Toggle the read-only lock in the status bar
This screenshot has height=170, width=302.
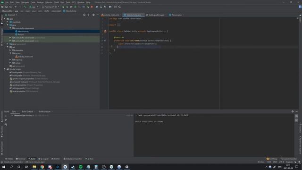tap(295, 162)
